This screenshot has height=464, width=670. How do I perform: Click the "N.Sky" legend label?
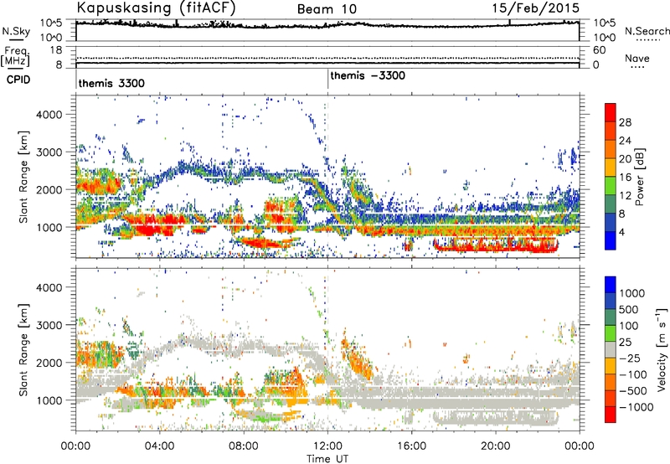point(16,31)
